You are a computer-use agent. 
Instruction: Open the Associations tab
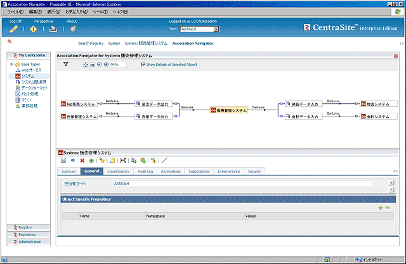coord(171,171)
